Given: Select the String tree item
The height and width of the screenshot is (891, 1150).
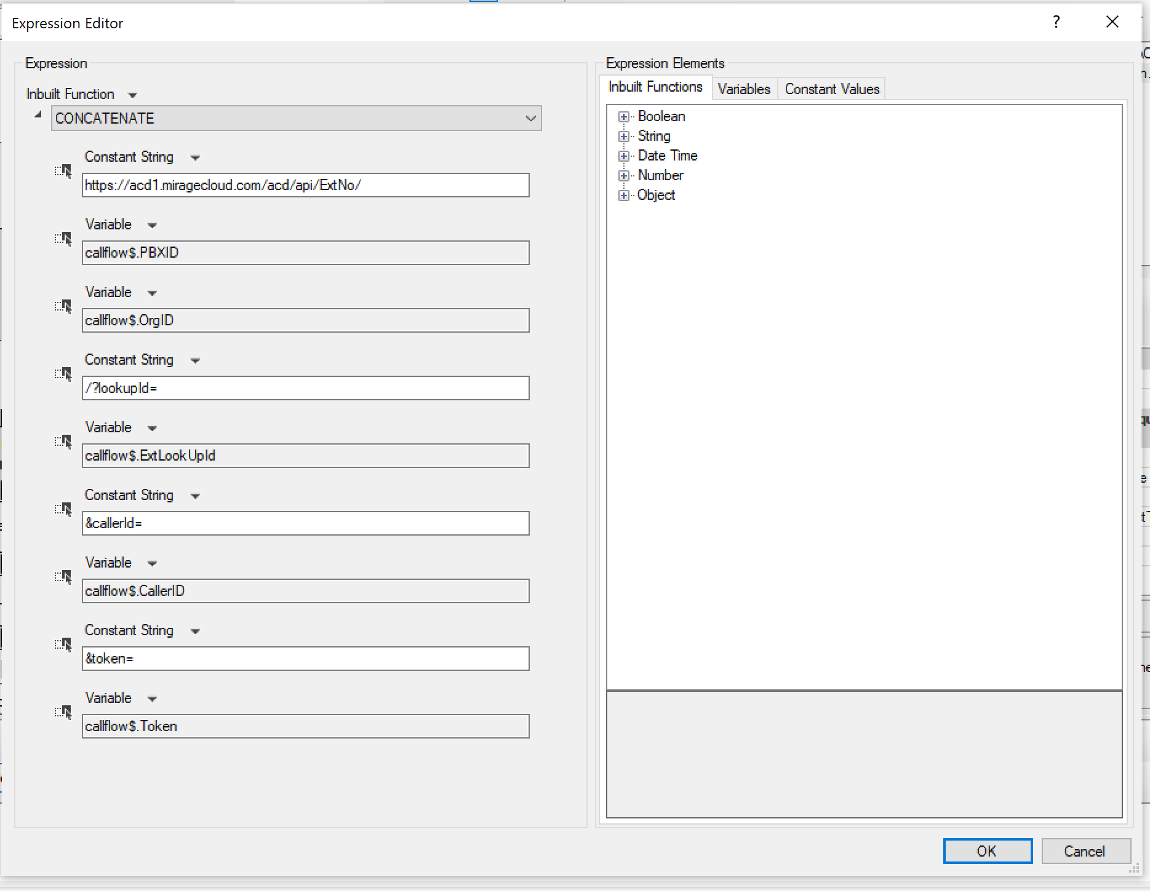Looking at the screenshot, I should click(654, 136).
